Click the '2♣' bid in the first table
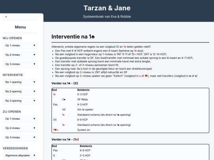The height and width of the screenshot is (160, 214). pos(64,100)
